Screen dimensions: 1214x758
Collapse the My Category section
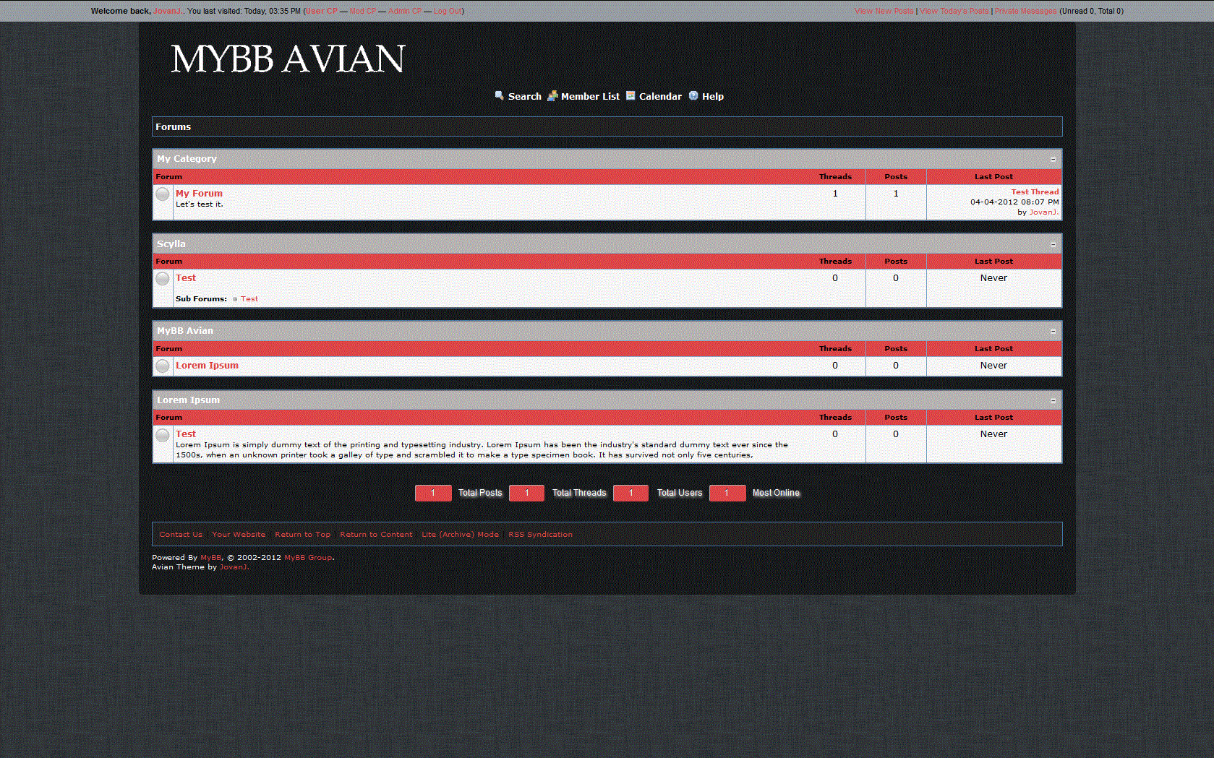coord(1053,159)
